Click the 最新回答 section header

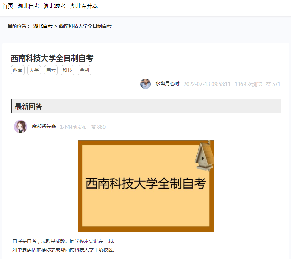pyautogui.click(x=146, y=106)
